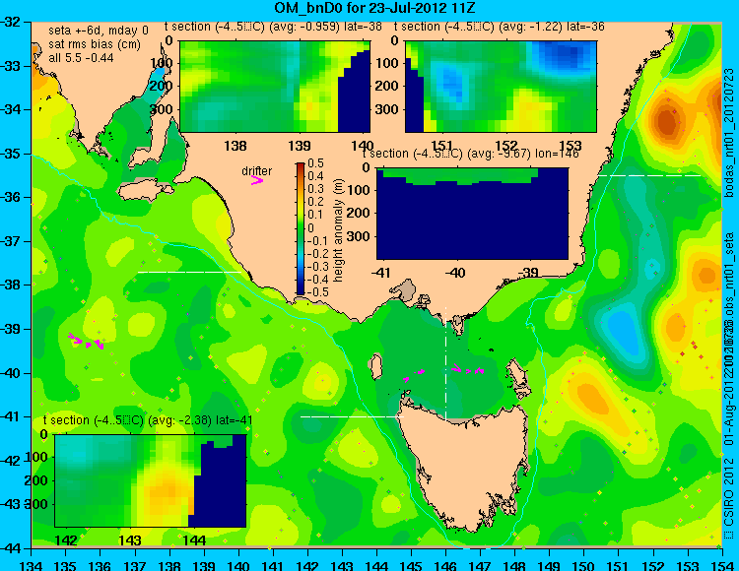Click King Island in Bass Strait
739x571 pixels.
[x=375, y=366]
